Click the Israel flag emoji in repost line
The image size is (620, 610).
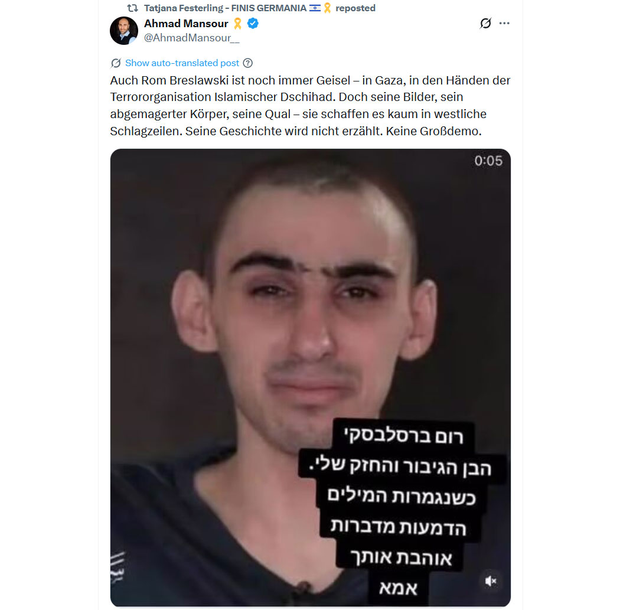tap(315, 8)
